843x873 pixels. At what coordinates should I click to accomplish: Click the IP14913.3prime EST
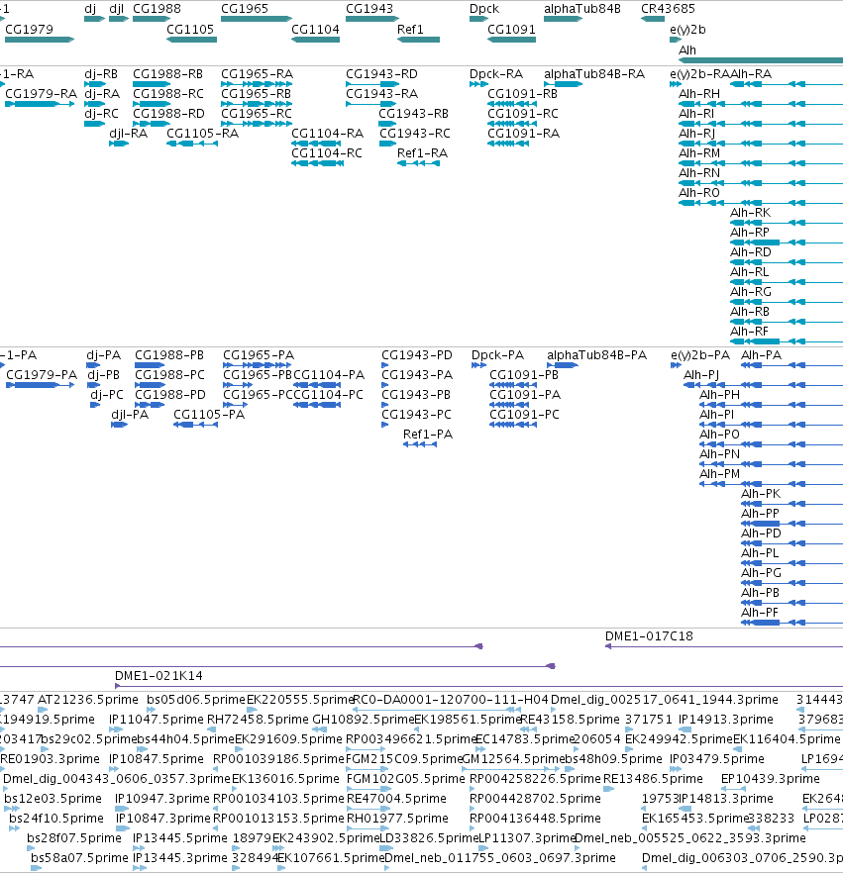[685, 729]
